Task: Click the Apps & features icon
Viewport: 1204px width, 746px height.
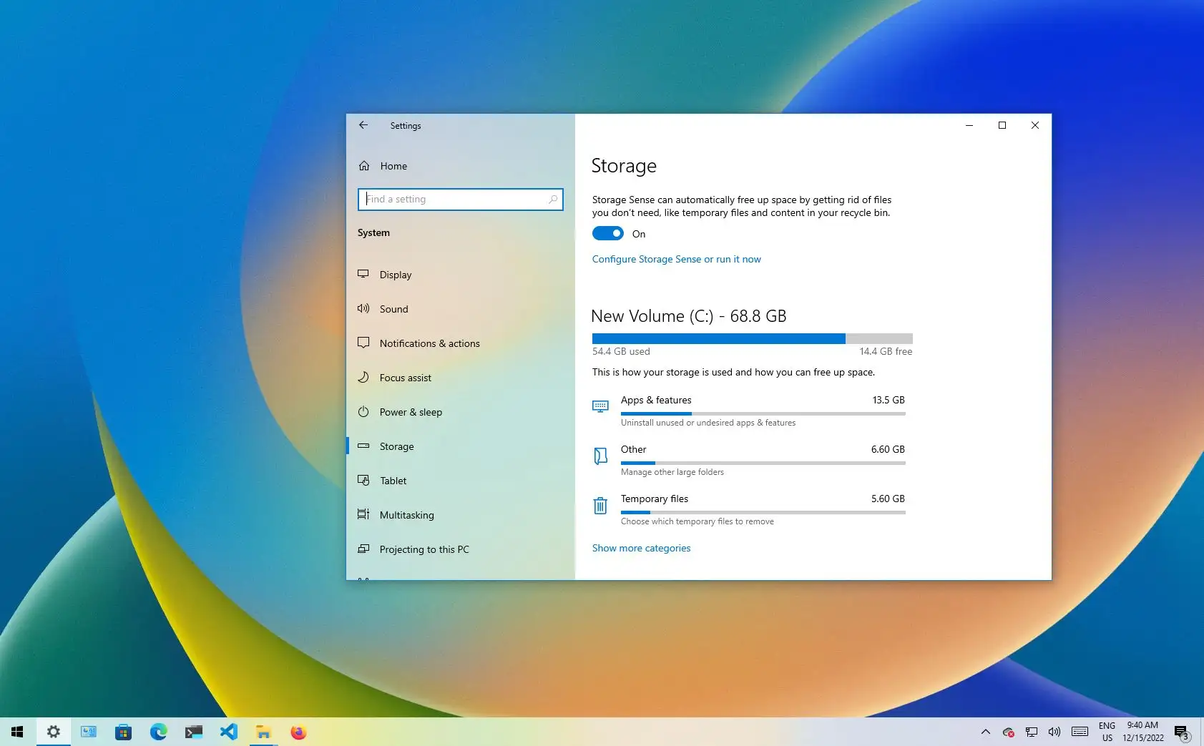Action: (600, 406)
